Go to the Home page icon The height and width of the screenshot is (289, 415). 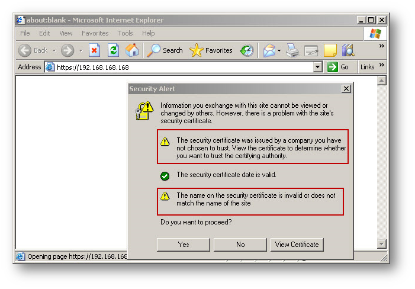click(x=132, y=50)
